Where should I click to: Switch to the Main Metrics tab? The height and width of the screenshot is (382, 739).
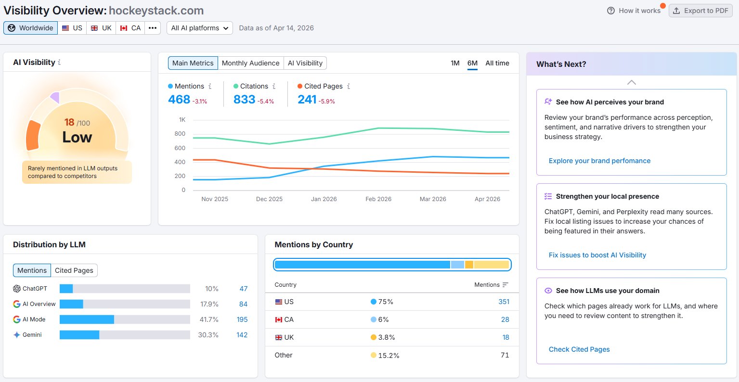click(193, 63)
